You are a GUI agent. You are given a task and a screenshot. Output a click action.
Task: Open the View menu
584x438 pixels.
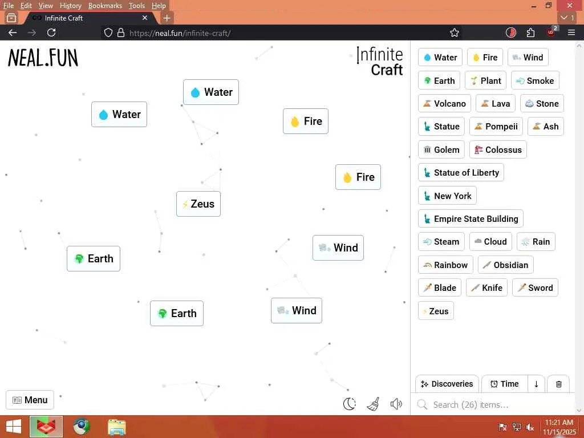click(46, 6)
